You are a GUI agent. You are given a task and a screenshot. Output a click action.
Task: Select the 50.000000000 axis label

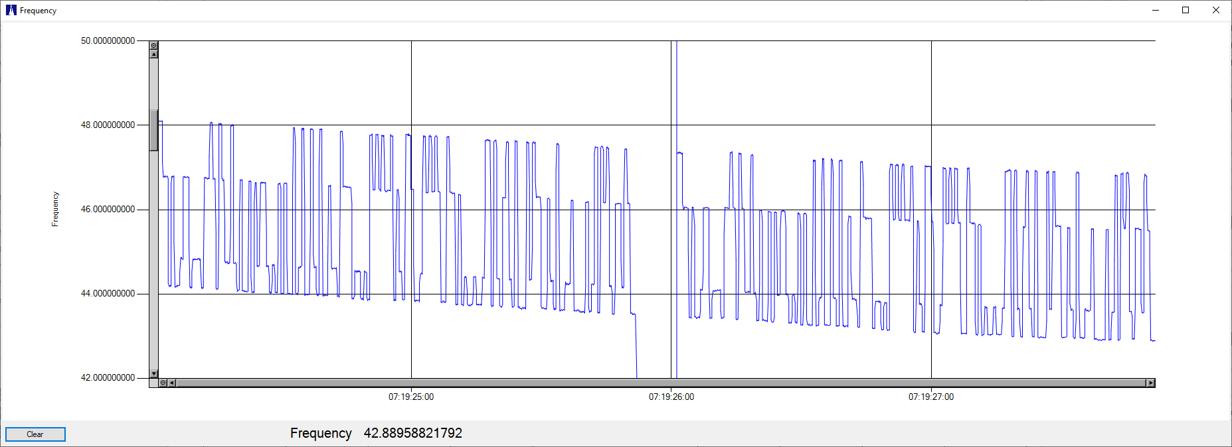click(108, 41)
